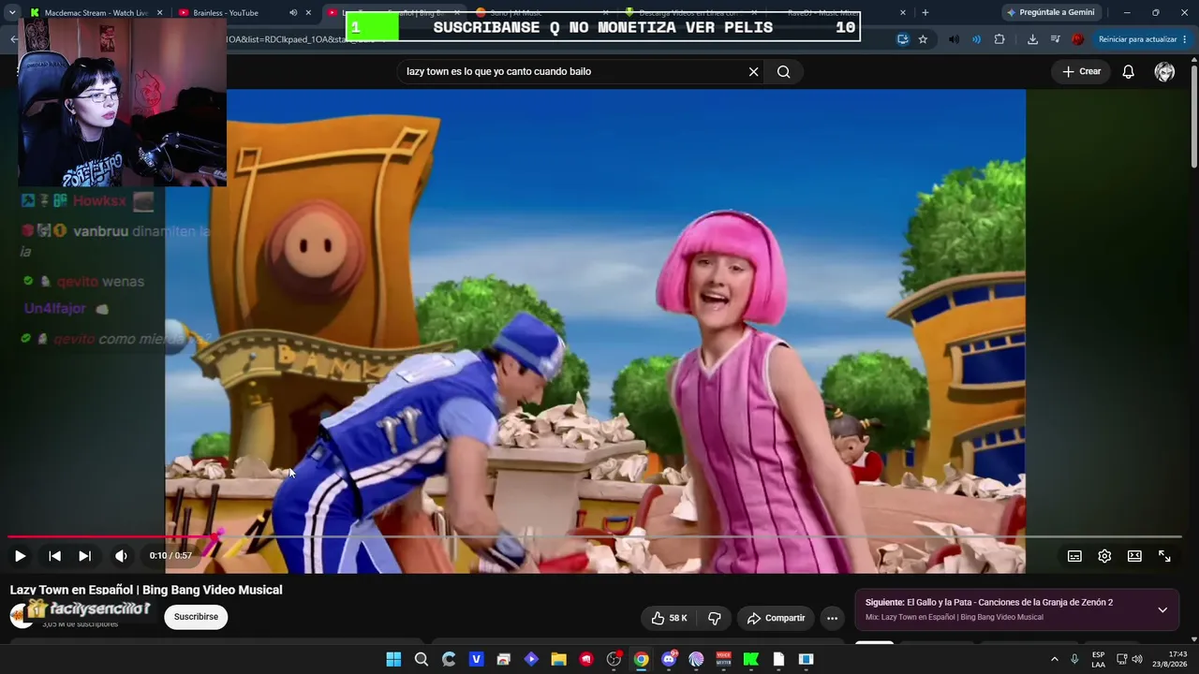1199x674 pixels.
Task: Open Windows taskbar search
Action: (x=422, y=659)
